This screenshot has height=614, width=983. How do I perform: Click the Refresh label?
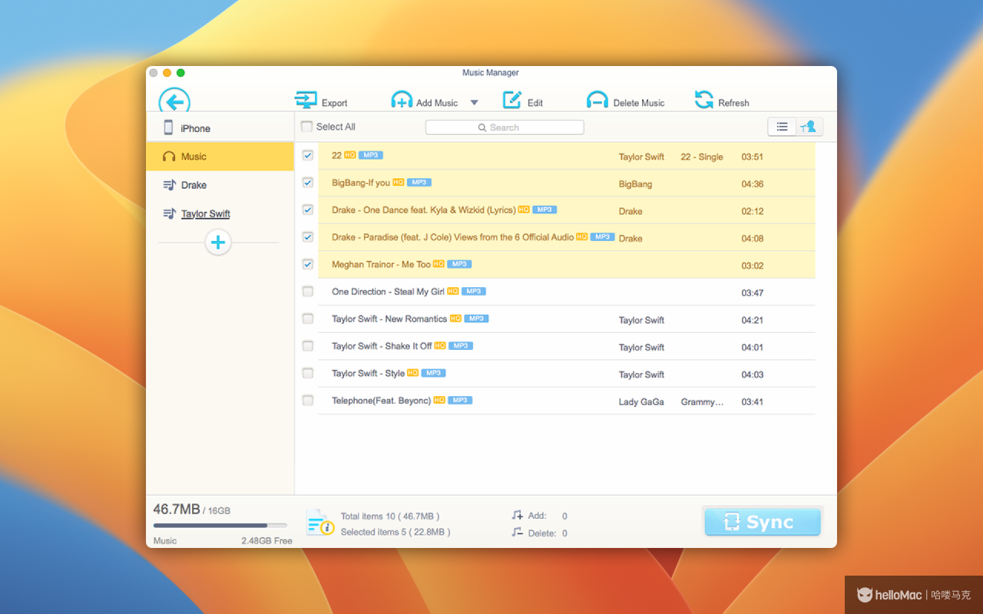[x=733, y=103]
